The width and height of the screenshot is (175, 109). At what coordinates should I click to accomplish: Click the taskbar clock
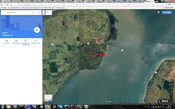tap(169, 107)
